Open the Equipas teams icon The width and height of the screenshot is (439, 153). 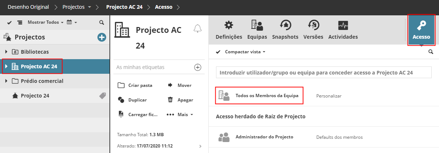coord(257,25)
